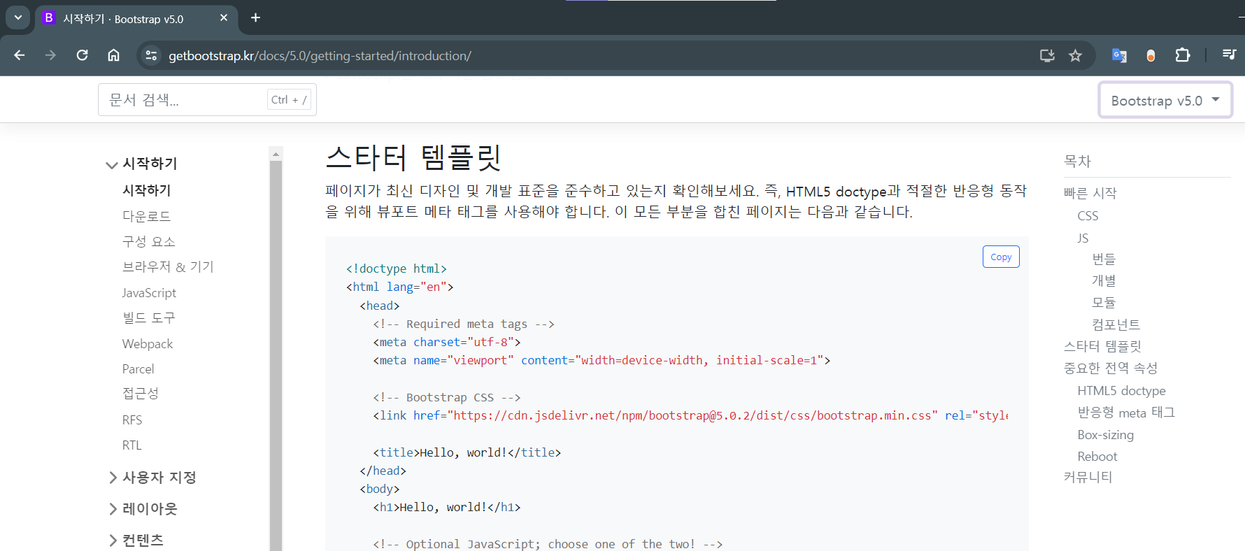Jump to 빠른 시작 in contents

1090,193
